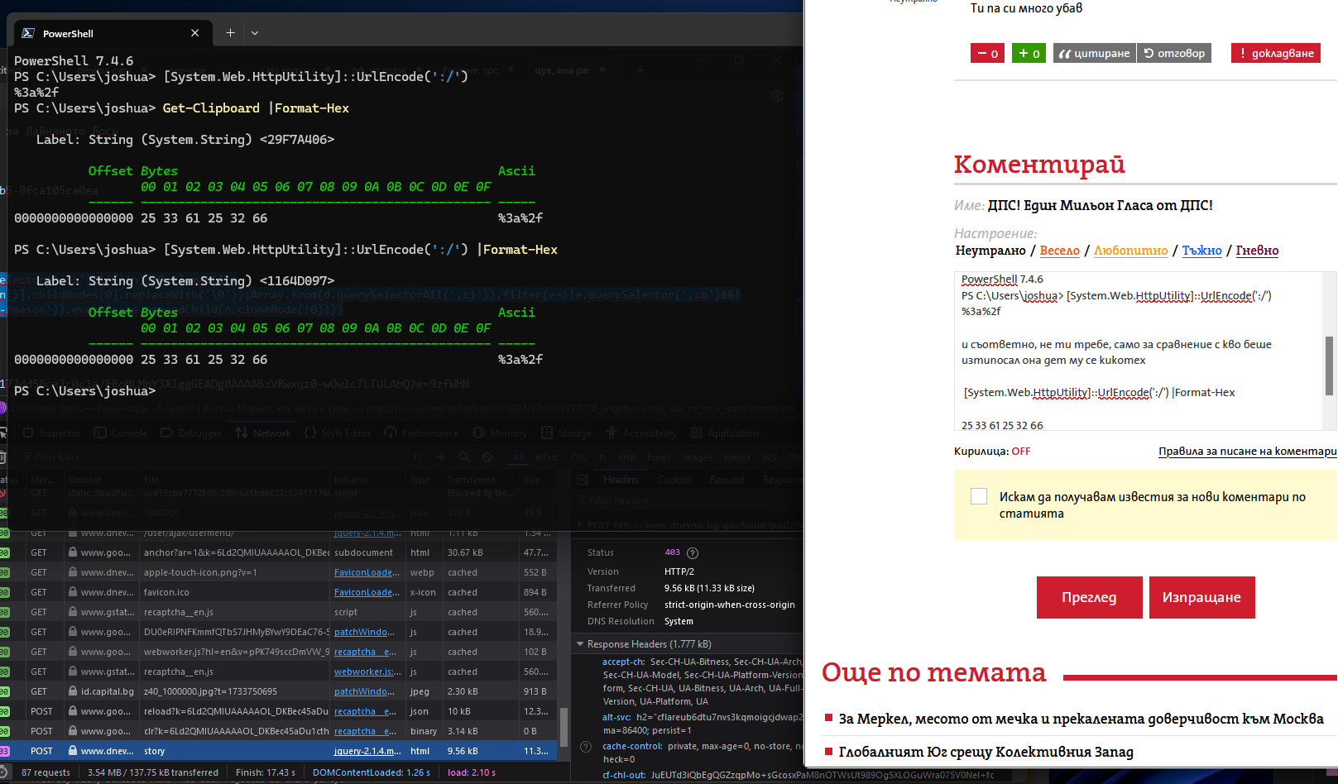Select Тъжно mood option
This screenshot has width=1338, height=784.
coord(1201,251)
